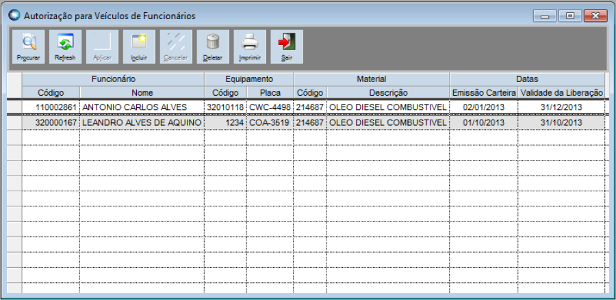
Task: Click the Nome column header
Action: [142, 92]
